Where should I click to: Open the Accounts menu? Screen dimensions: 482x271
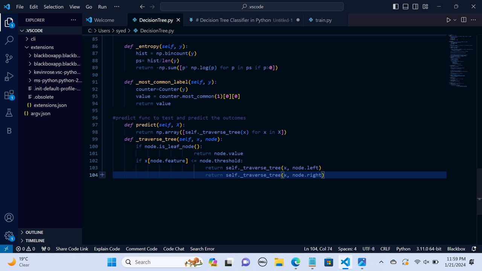coord(9,218)
